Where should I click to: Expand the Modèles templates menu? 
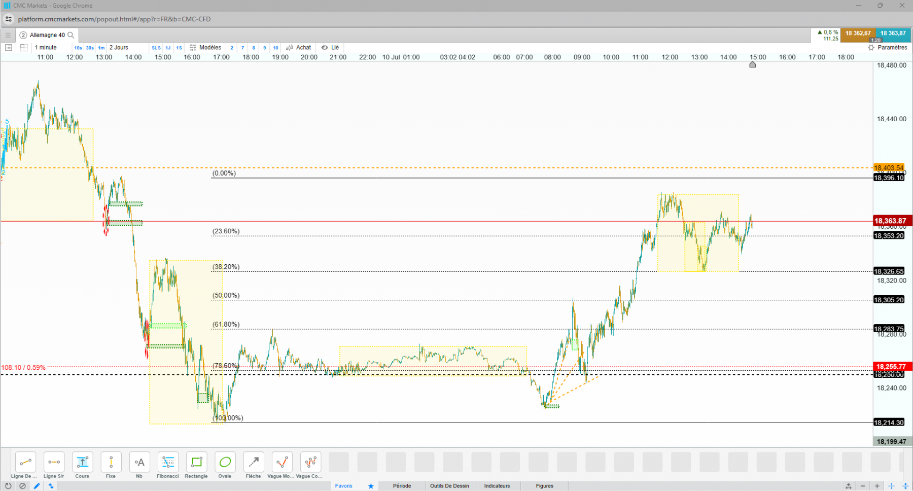click(205, 48)
